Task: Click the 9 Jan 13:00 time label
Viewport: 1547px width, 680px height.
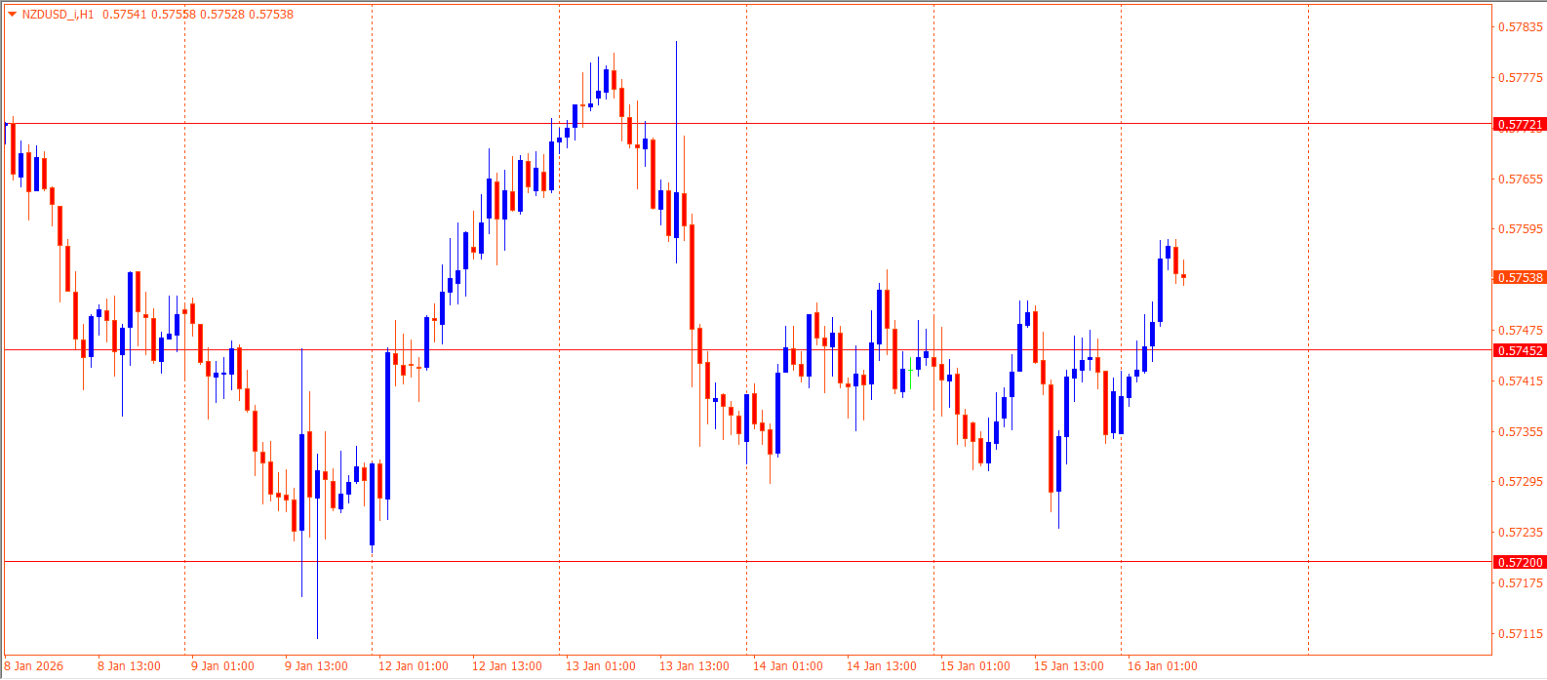Action: (316, 666)
